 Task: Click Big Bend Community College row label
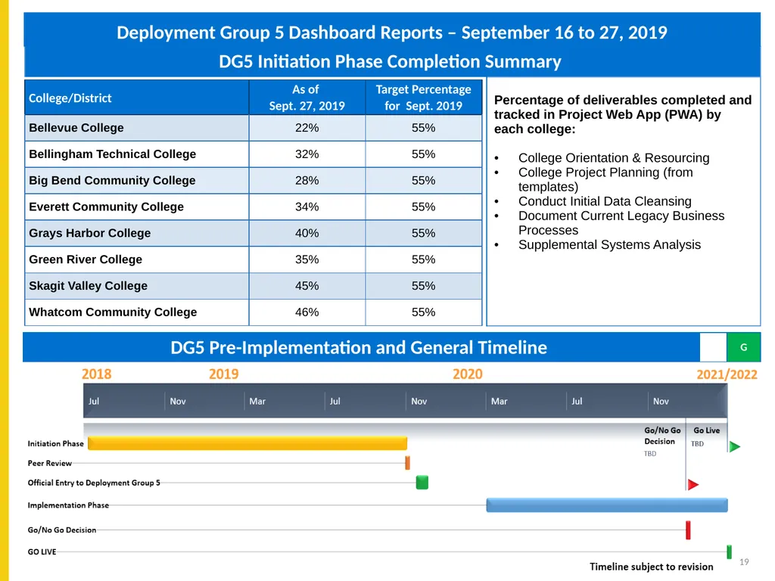click(x=112, y=180)
